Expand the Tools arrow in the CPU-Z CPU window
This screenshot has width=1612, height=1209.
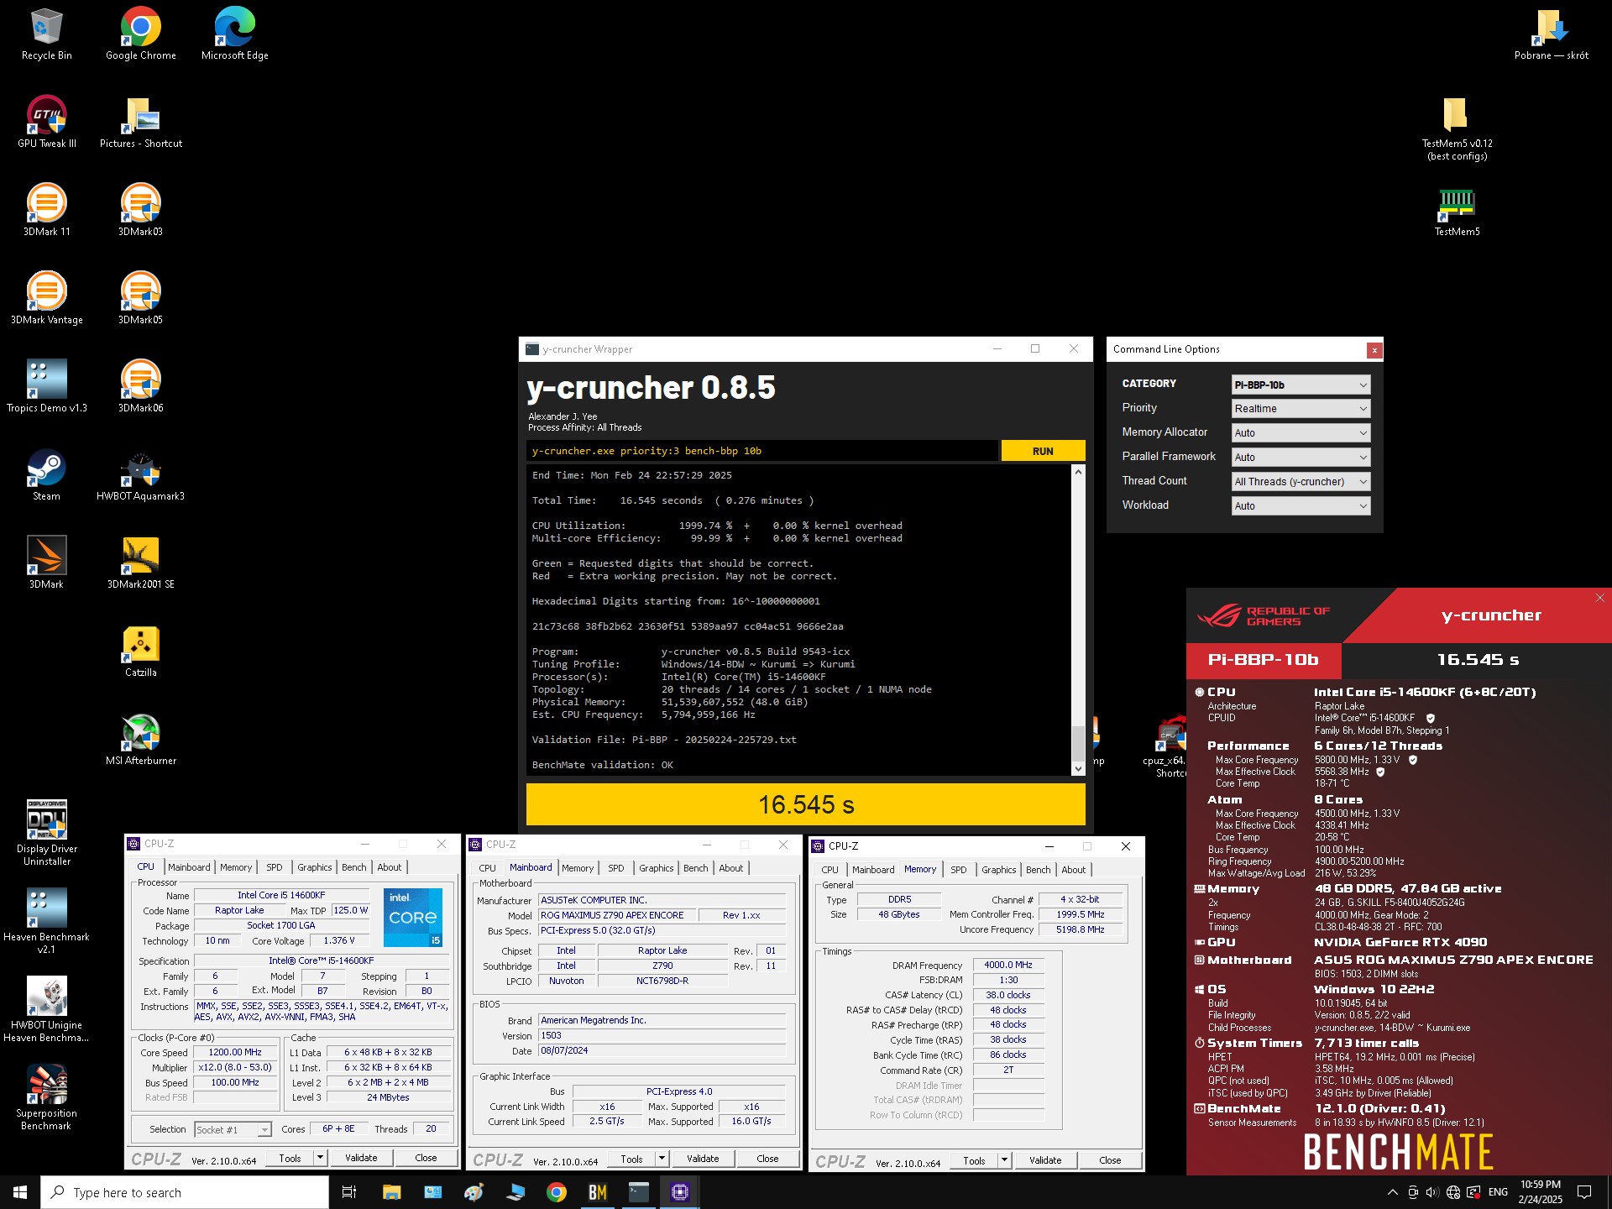[320, 1158]
